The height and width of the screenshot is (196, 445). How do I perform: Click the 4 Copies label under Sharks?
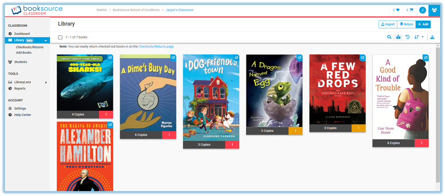pyautogui.click(x=78, y=114)
